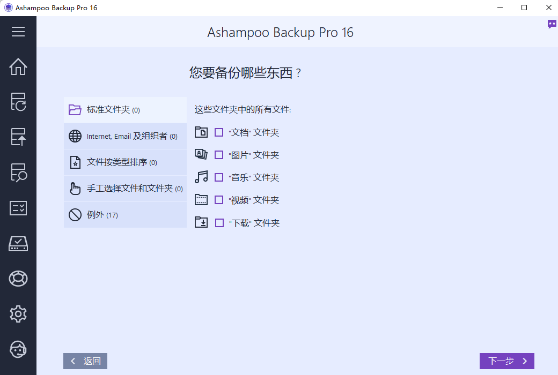Select the 标准文件夹 category
Screen dimensions: 558x375
[x=125, y=110]
